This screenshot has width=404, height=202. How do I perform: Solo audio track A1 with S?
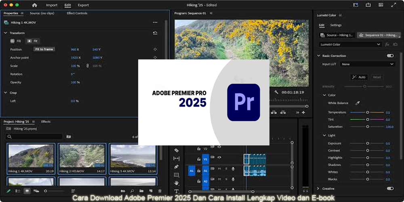point(226,169)
